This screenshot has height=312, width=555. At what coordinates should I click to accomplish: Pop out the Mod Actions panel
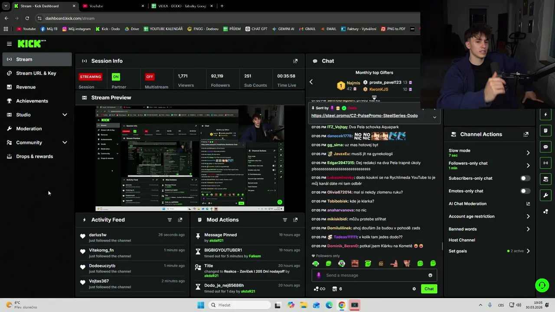coord(295,220)
